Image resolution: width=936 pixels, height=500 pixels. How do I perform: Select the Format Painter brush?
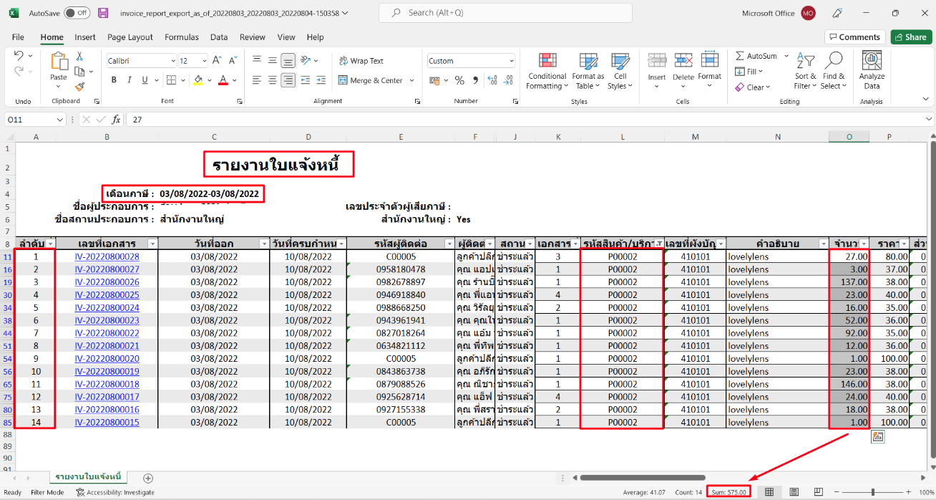(x=79, y=86)
